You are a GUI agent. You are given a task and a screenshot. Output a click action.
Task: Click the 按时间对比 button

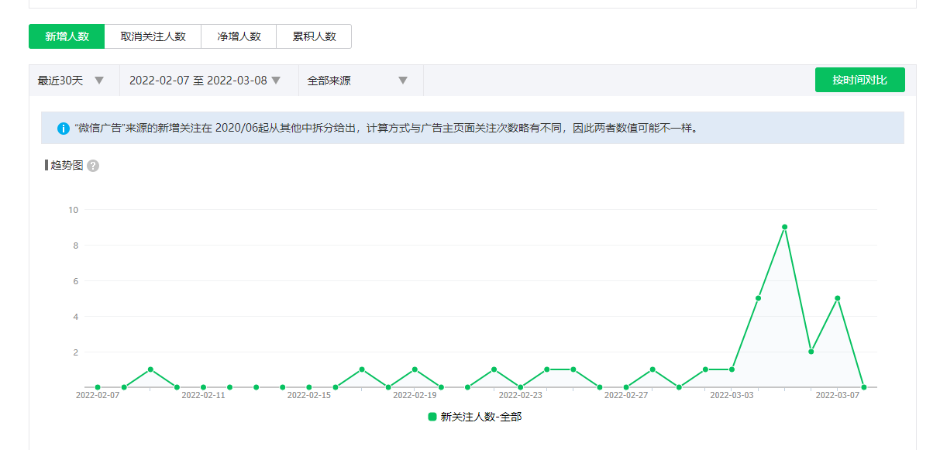click(859, 81)
